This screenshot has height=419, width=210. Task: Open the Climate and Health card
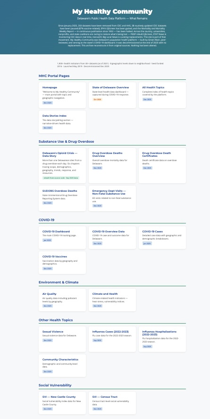[x=112, y=300]
